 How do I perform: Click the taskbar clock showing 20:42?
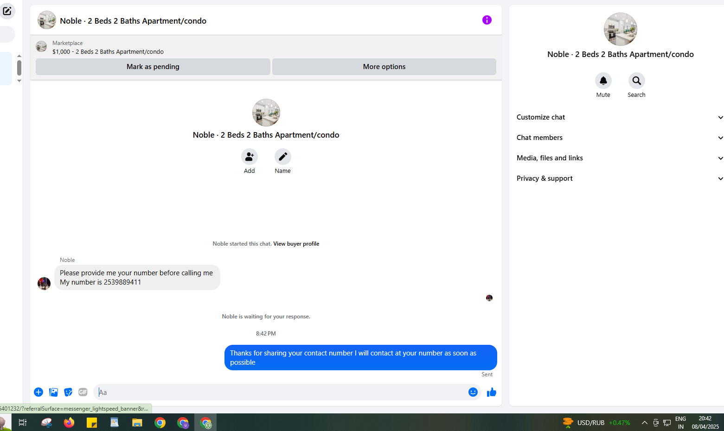pyautogui.click(x=705, y=422)
